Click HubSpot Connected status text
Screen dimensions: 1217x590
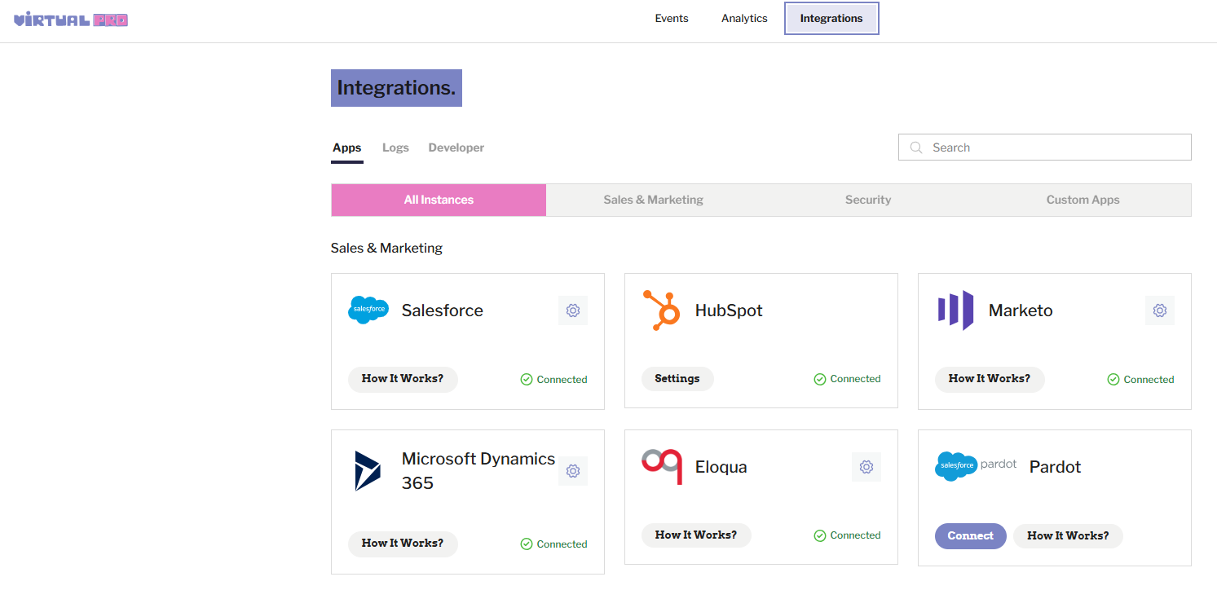(x=855, y=379)
